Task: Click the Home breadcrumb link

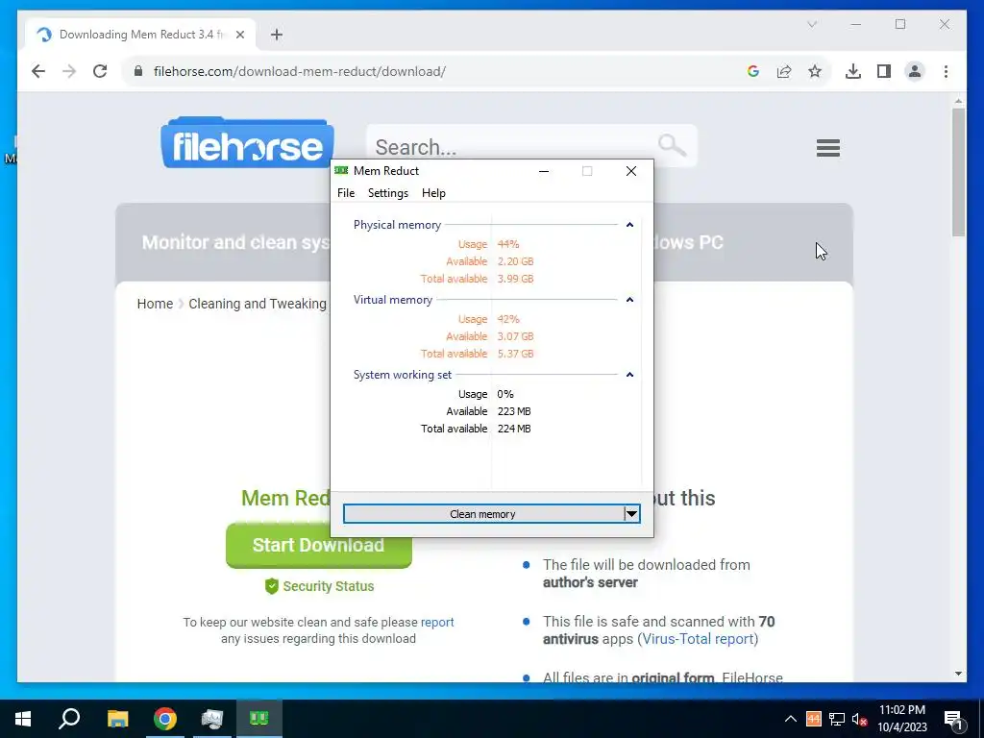Action: pos(155,304)
